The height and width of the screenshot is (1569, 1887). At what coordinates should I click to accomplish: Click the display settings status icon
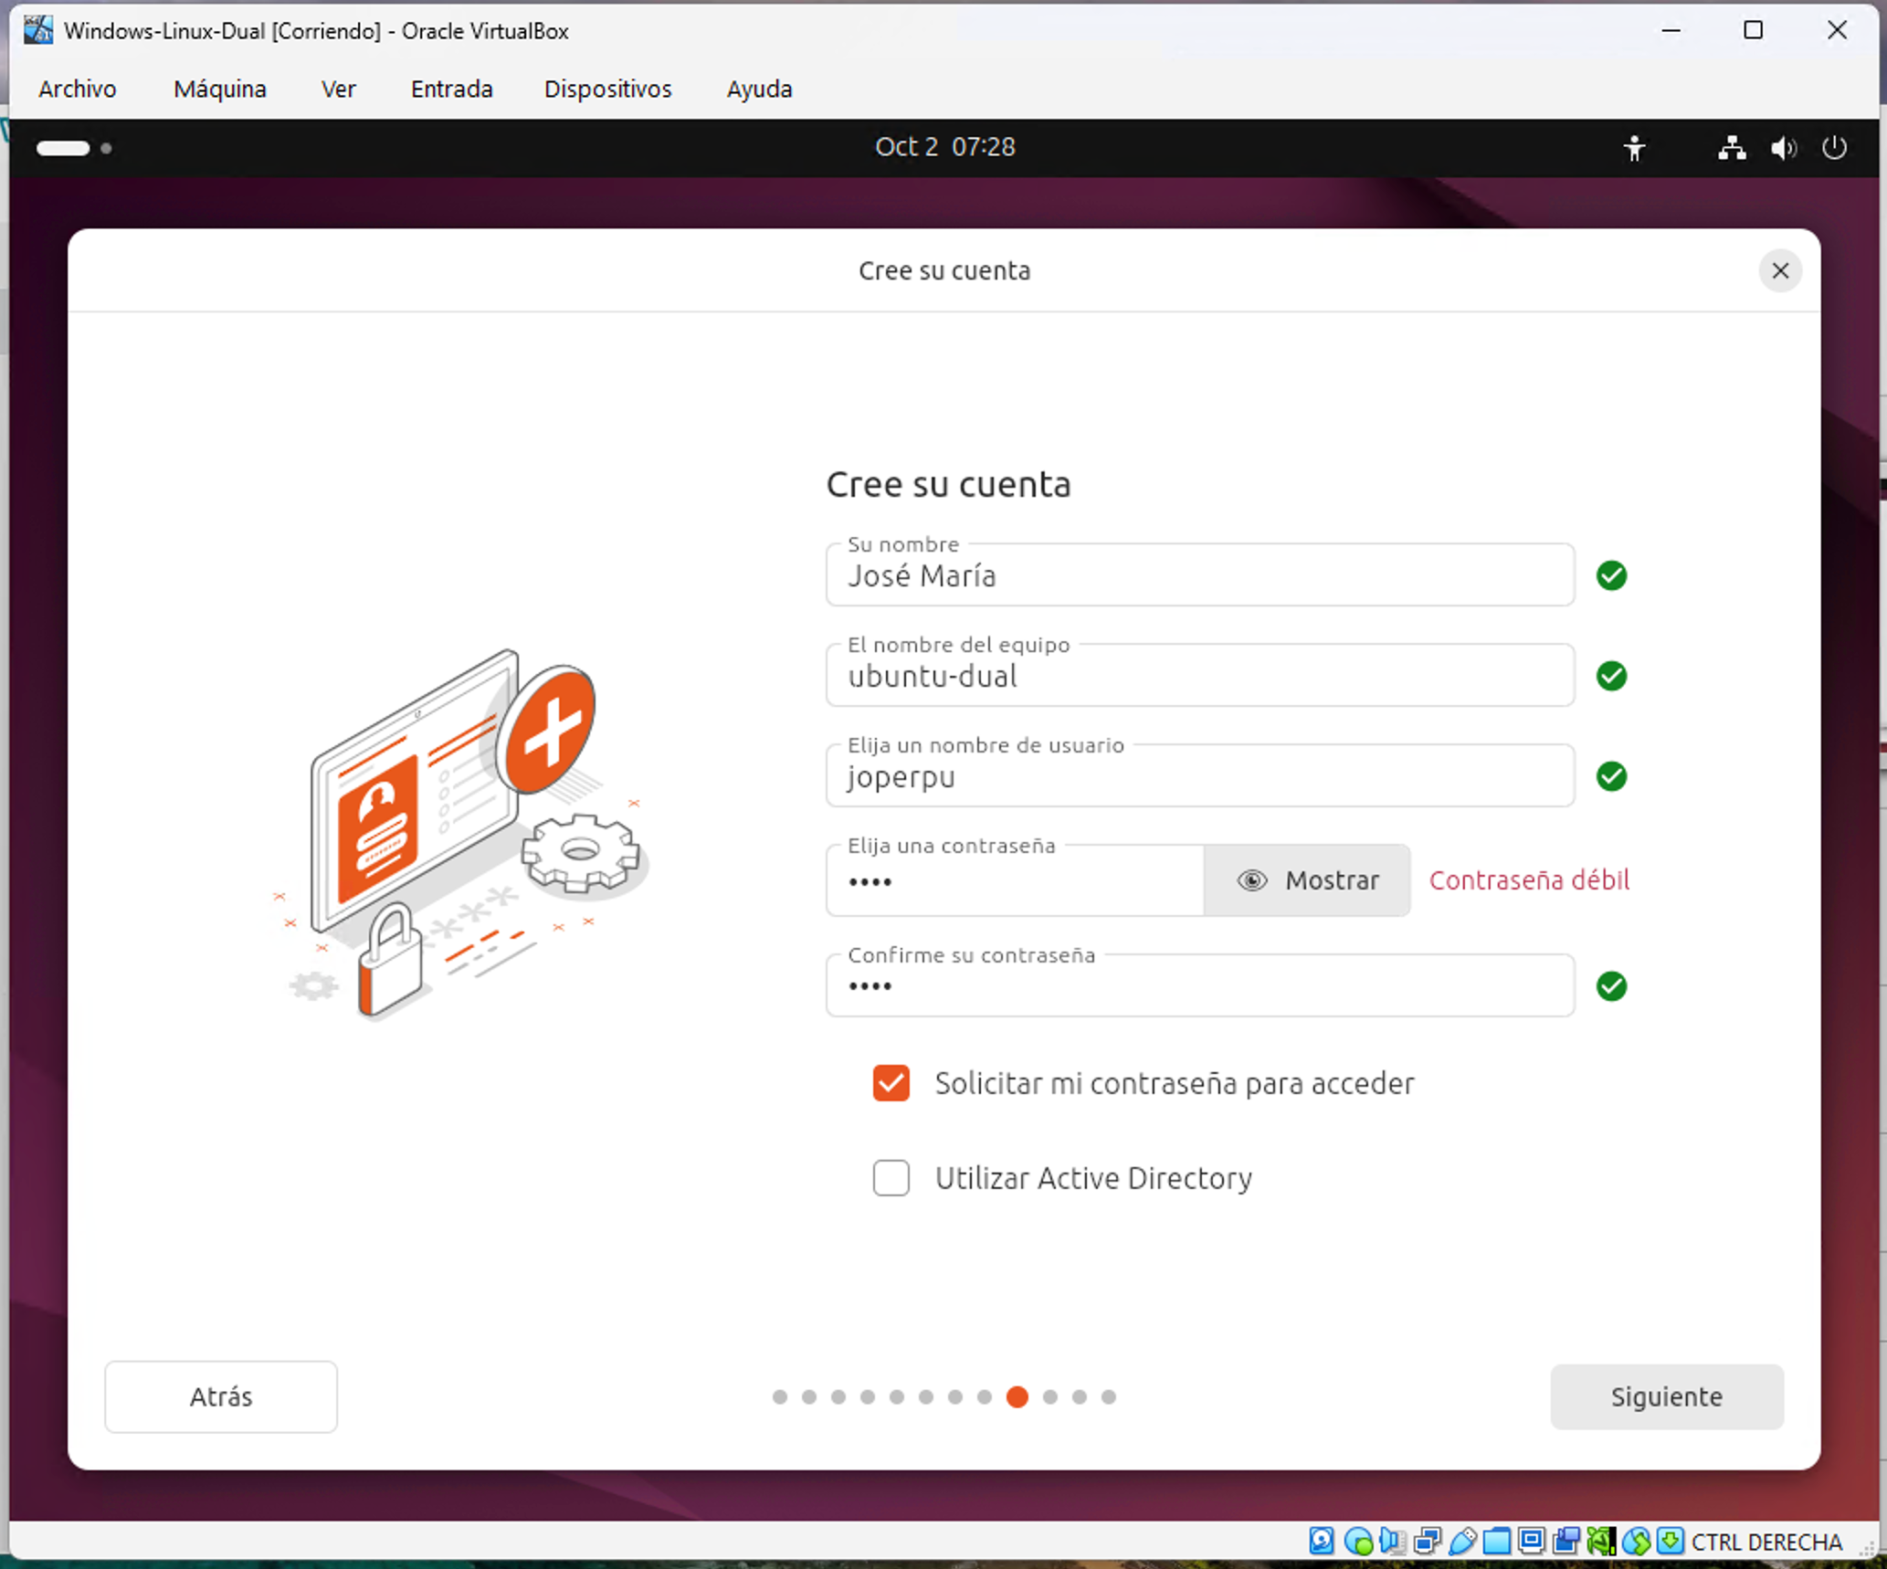pos(1532,1541)
